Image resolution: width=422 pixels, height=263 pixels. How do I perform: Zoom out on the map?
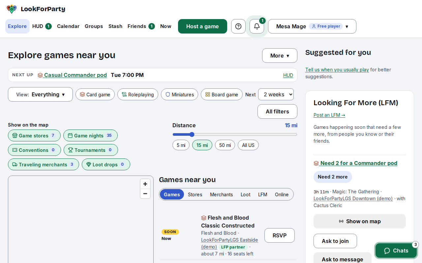pyautogui.click(x=145, y=194)
